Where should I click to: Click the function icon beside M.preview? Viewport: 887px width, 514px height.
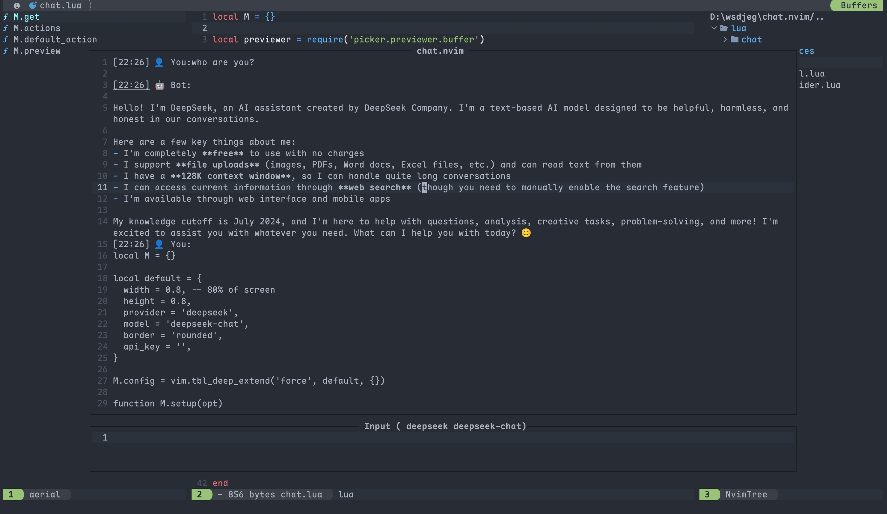6,51
